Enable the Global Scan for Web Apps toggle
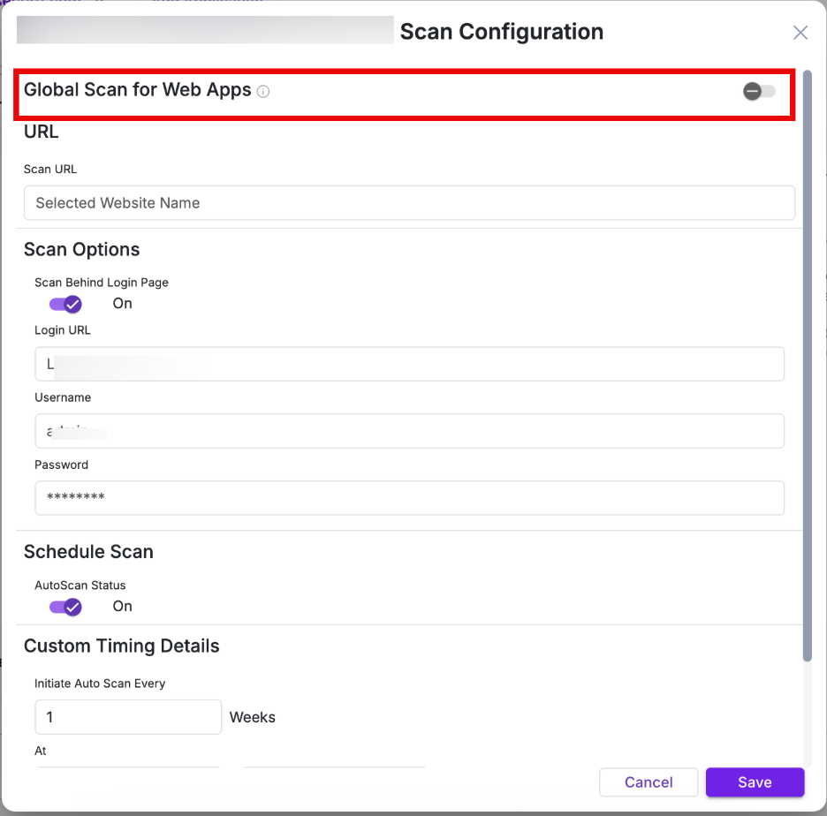 759,91
